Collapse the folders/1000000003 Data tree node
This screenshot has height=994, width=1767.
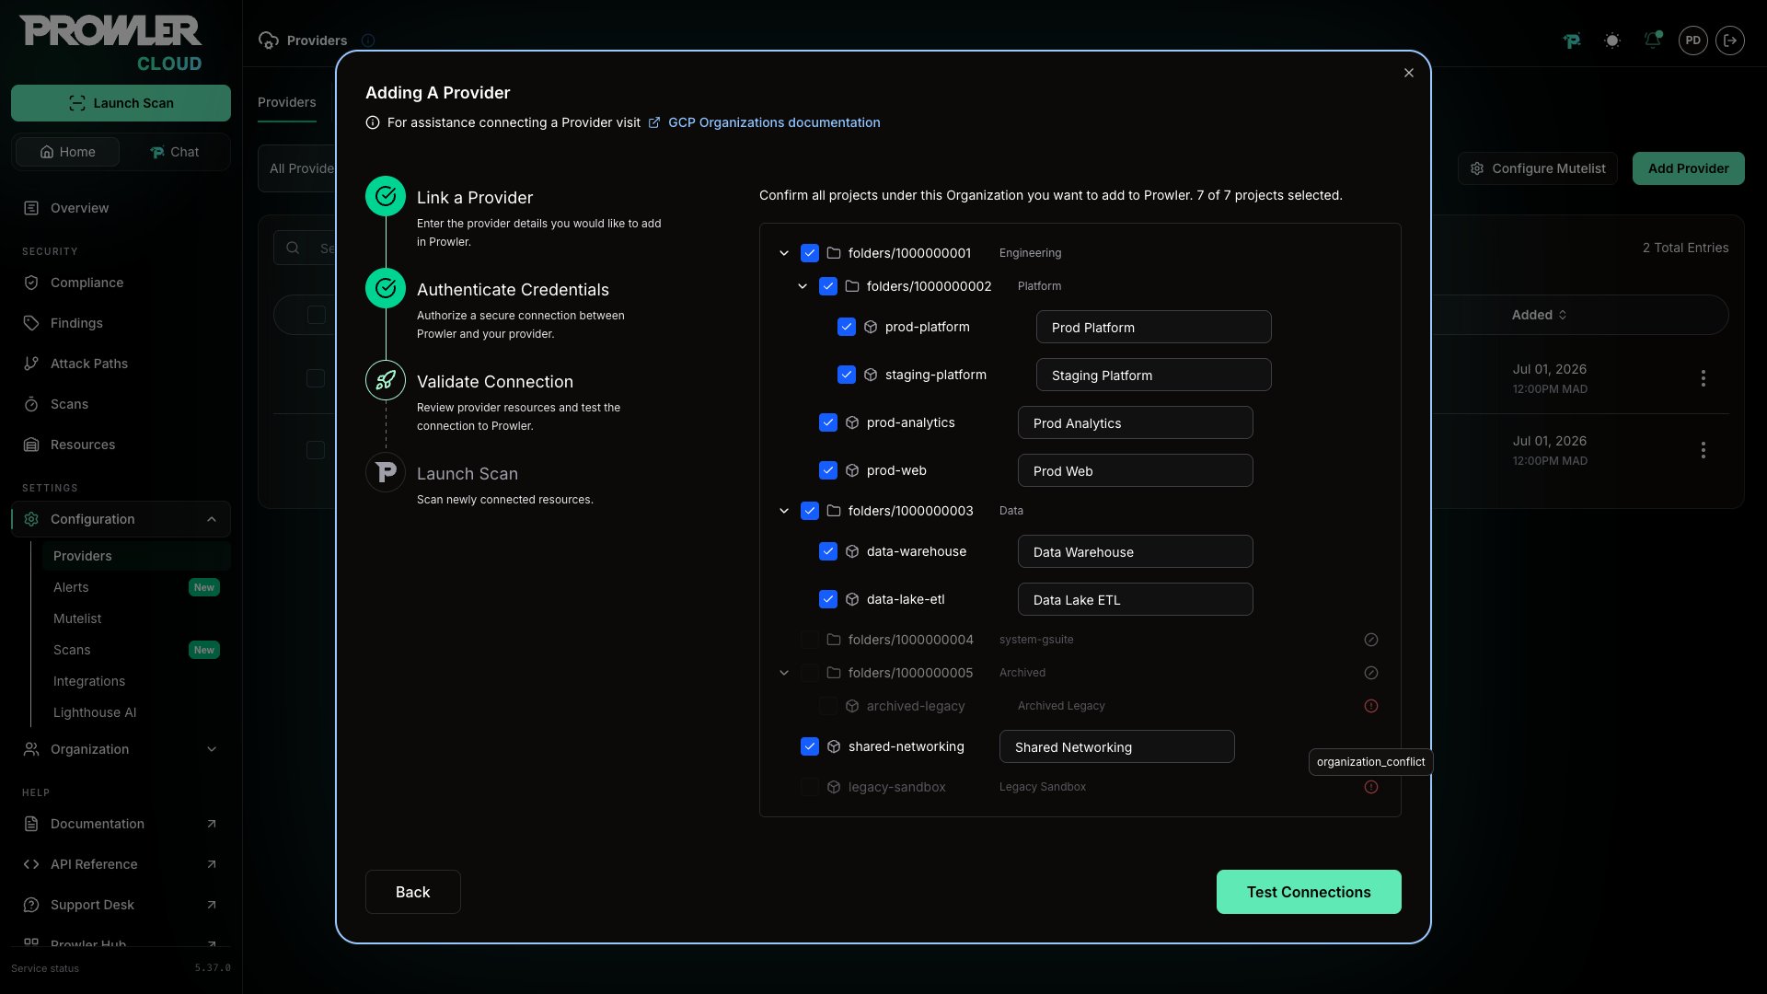[783, 511]
